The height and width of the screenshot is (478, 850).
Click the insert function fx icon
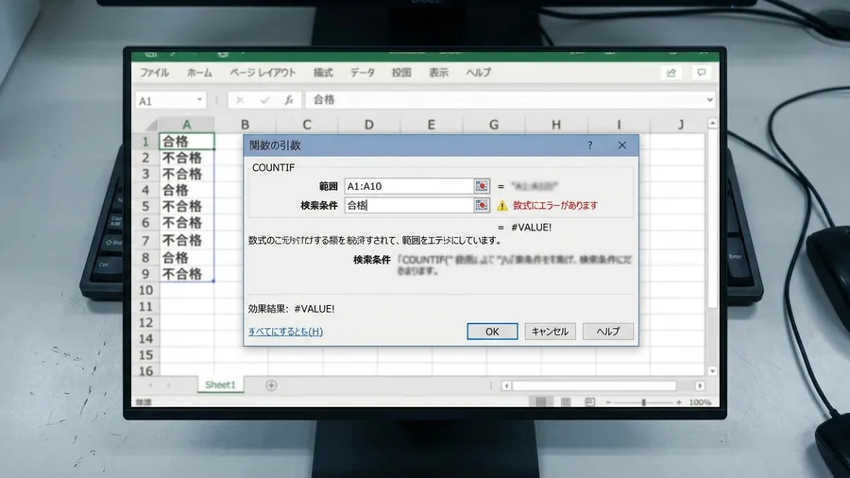(x=289, y=100)
